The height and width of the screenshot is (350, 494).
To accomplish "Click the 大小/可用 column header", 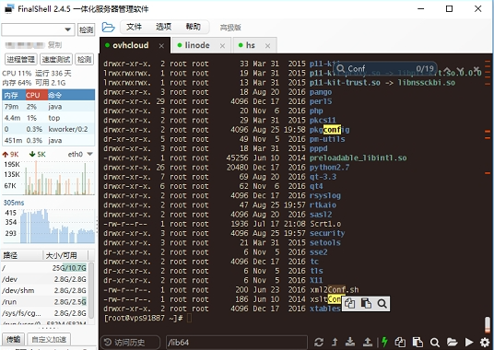I will click(x=65, y=255).
